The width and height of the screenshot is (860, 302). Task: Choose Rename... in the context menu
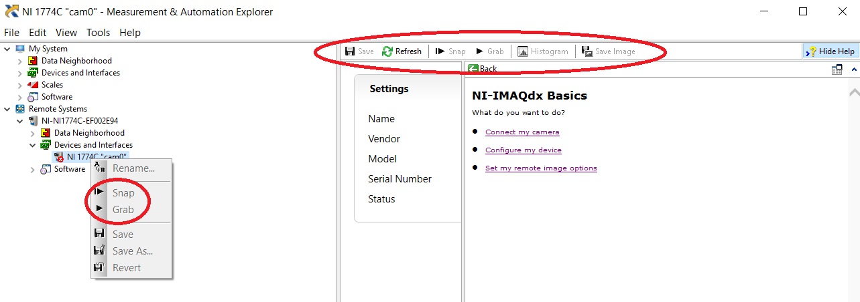[x=132, y=168]
